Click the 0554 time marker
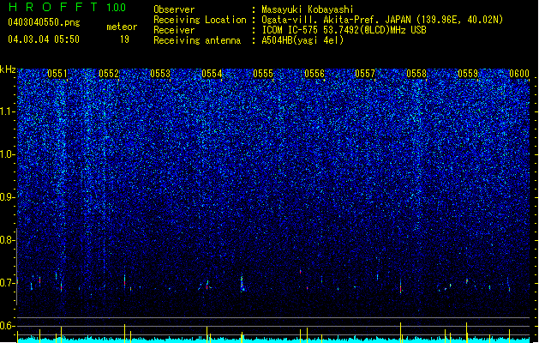The width and height of the screenshot is (539, 343). [x=212, y=74]
